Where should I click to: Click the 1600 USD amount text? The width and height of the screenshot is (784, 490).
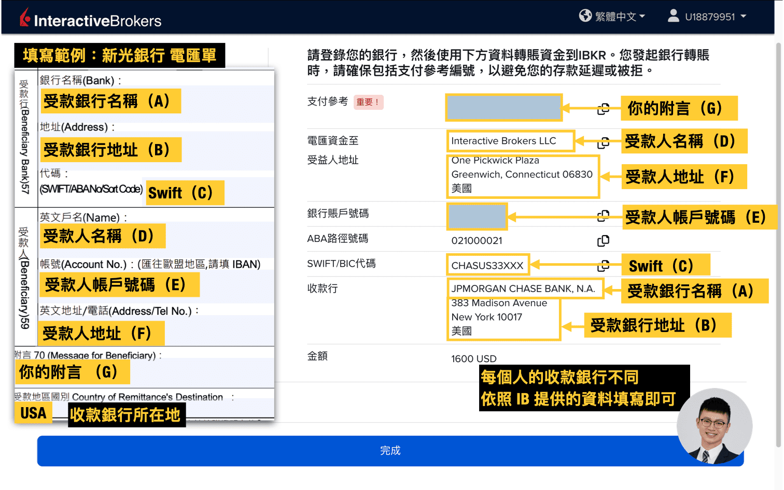(x=473, y=358)
